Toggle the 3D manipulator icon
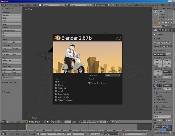175x136 pixels. [x=61, y=122]
